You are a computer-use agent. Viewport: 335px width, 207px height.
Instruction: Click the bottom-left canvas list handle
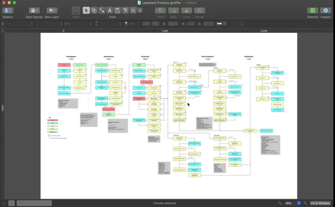point(4,203)
